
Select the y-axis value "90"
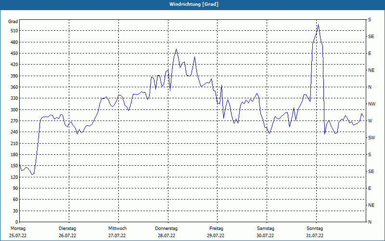pyautogui.click(x=15, y=188)
